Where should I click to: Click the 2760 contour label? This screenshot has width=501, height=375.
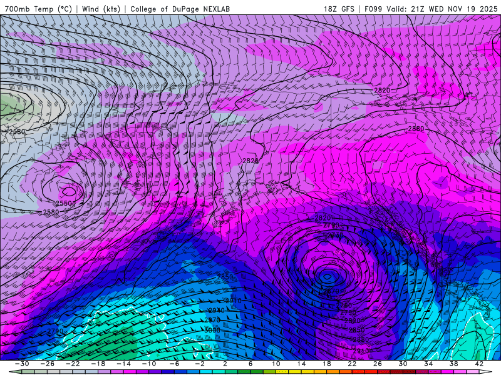[344, 306]
